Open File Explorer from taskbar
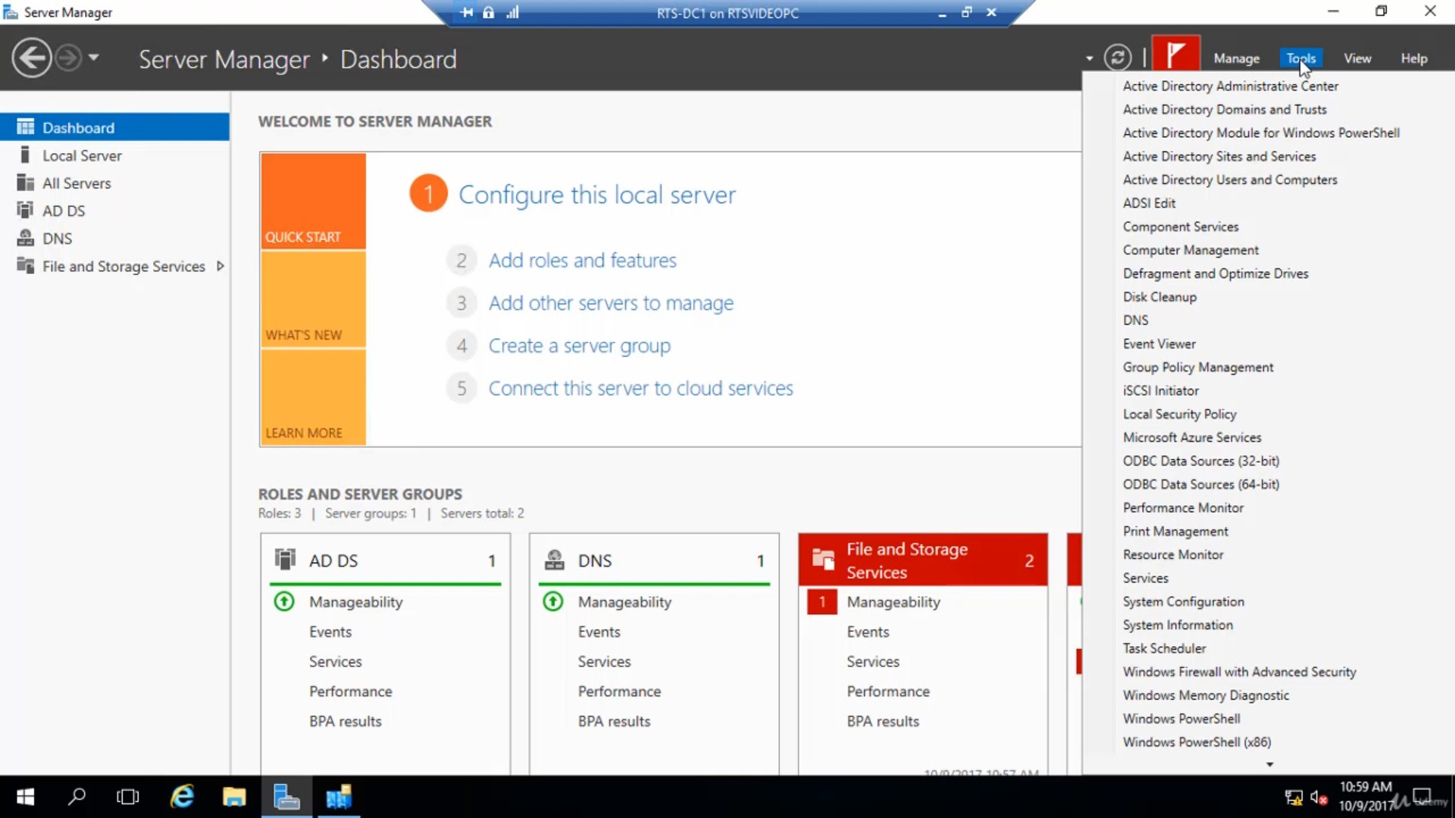 (234, 797)
